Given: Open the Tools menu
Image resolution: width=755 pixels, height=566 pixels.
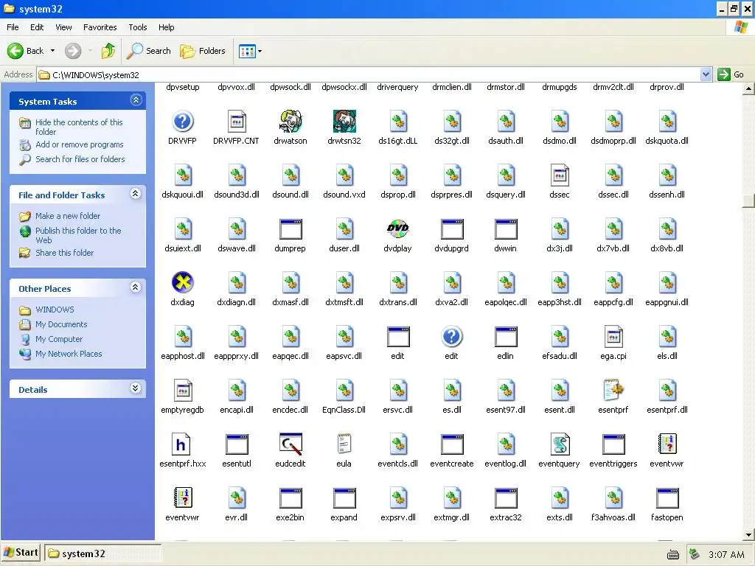Looking at the screenshot, I should tap(138, 27).
